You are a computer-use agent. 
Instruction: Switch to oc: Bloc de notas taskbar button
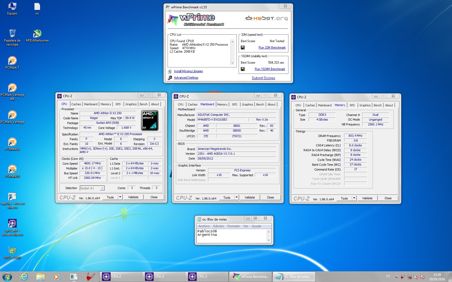294,277
